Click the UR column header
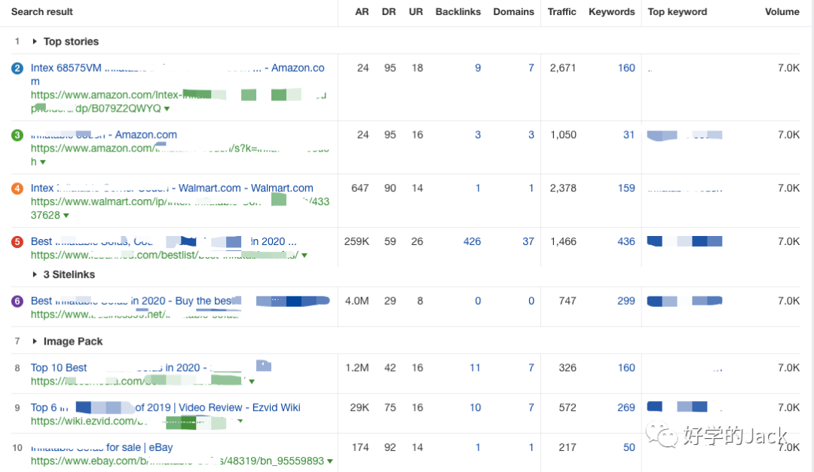The width and height of the screenshot is (814, 472). [x=416, y=12]
